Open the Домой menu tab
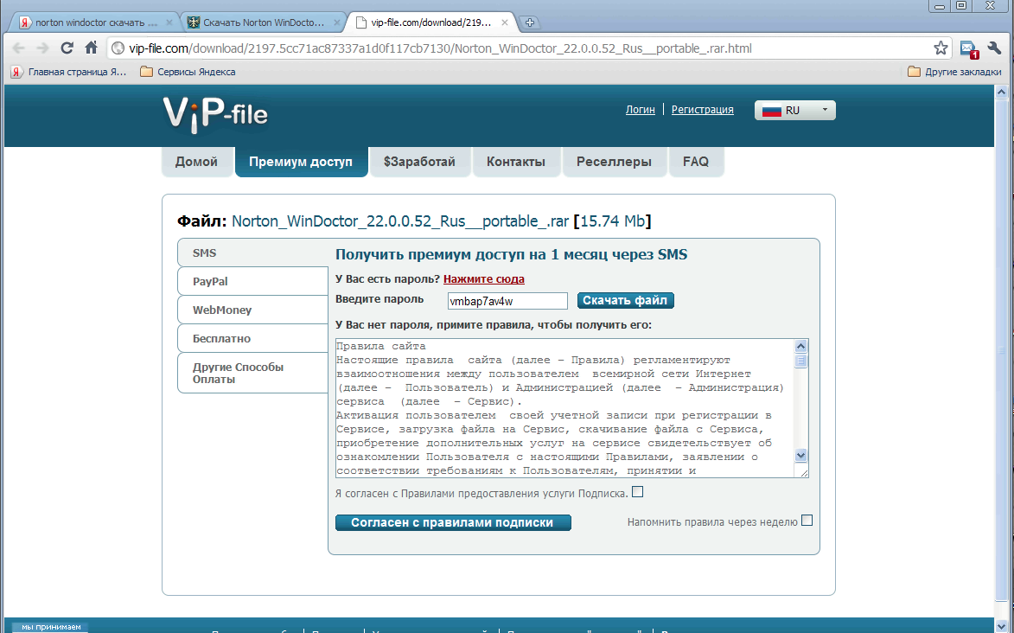 [x=196, y=162]
